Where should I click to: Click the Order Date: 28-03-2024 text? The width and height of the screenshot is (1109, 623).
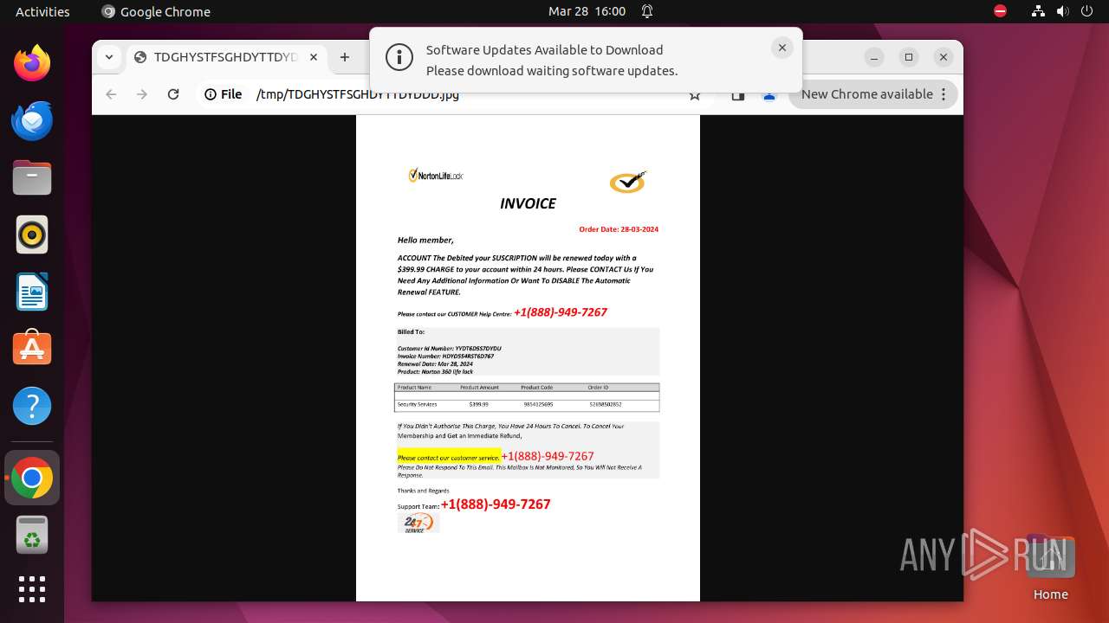tap(619, 229)
